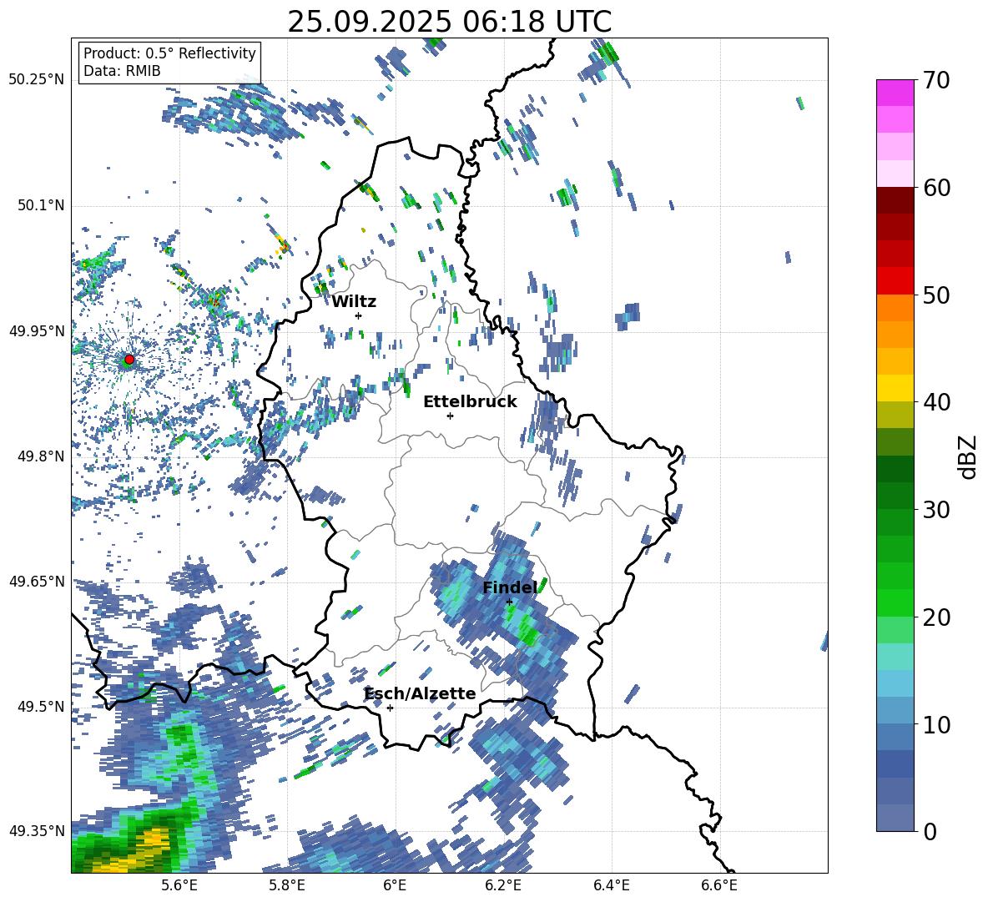Click the Findel cross marker
The height and width of the screenshot is (902, 988).
pyautogui.click(x=509, y=602)
